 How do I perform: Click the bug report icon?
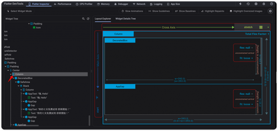click(x=264, y=4)
